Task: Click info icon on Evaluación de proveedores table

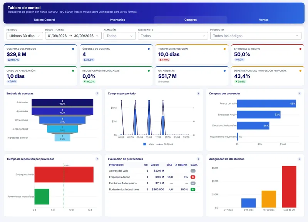Action: [198, 159]
